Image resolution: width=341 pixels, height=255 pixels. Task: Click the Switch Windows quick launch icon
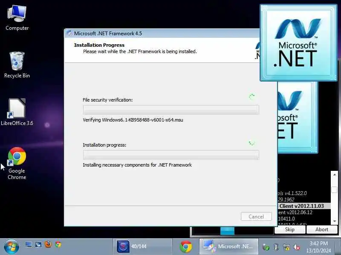(x=38, y=245)
